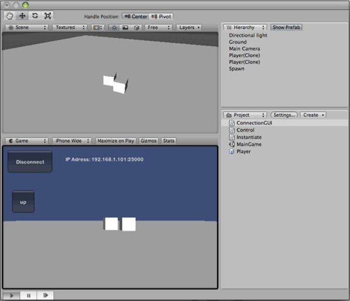Open the Hierarchy panel dropdown

coord(245,28)
